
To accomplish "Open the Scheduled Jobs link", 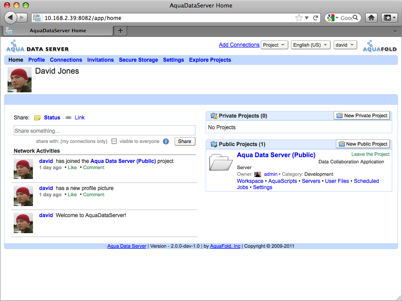I will tap(366, 181).
